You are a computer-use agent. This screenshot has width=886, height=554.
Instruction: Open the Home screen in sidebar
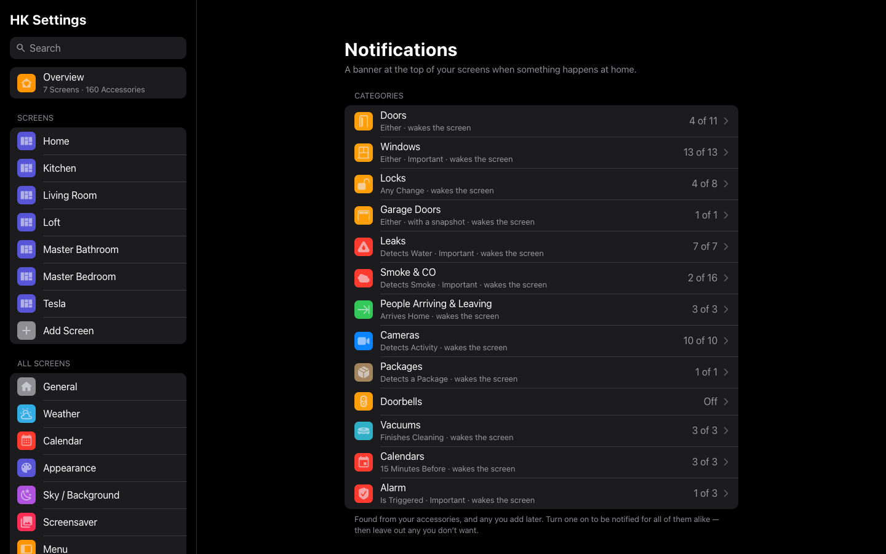[x=98, y=141]
